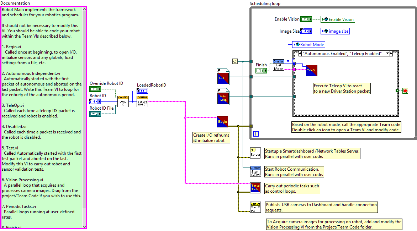Open the Begin VI icon
Viewport: 417px width, 231px height.
[x=222, y=122]
